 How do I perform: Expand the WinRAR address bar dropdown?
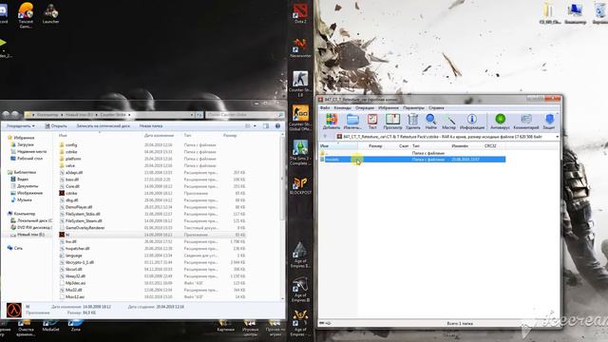click(x=557, y=137)
